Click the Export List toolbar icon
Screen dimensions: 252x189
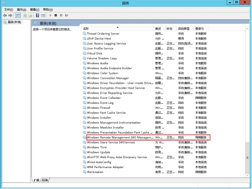30,15
